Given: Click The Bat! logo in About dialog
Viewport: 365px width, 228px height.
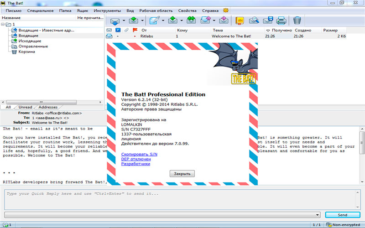Looking at the screenshot, I should [244, 79].
